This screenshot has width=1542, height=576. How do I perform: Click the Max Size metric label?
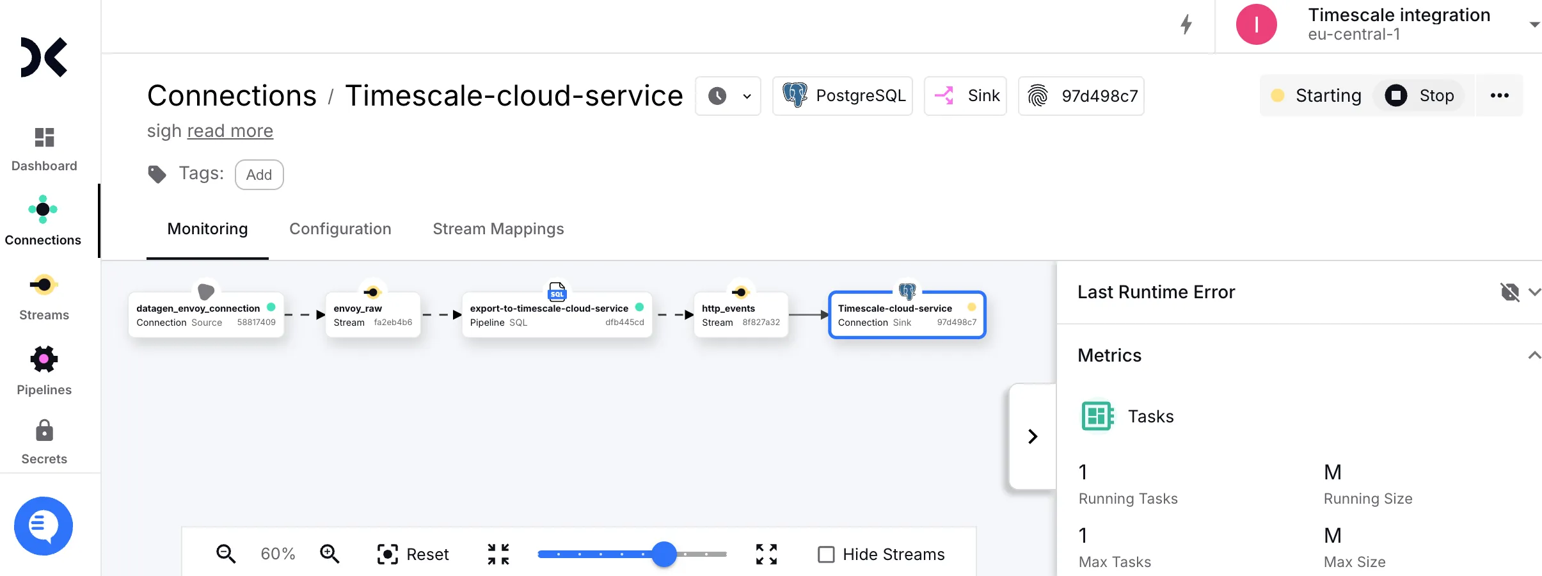coord(1355,562)
